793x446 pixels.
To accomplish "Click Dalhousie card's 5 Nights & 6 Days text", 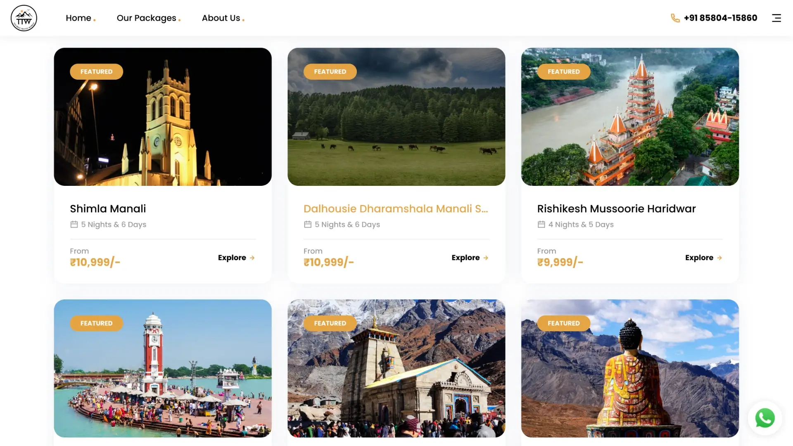I will [347, 225].
